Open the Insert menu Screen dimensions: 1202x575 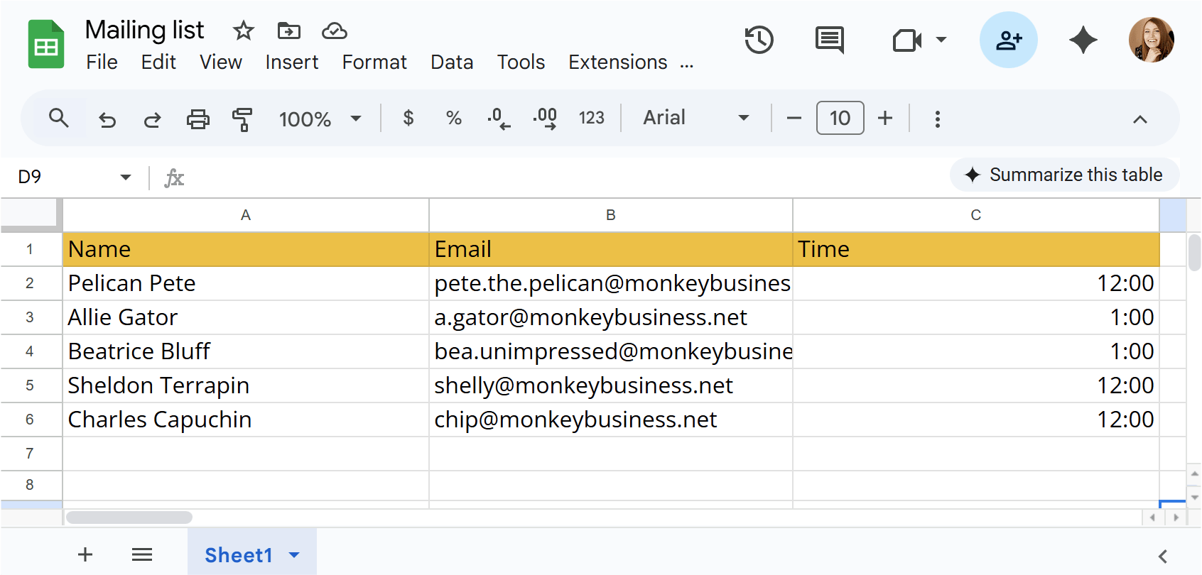(x=292, y=62)
